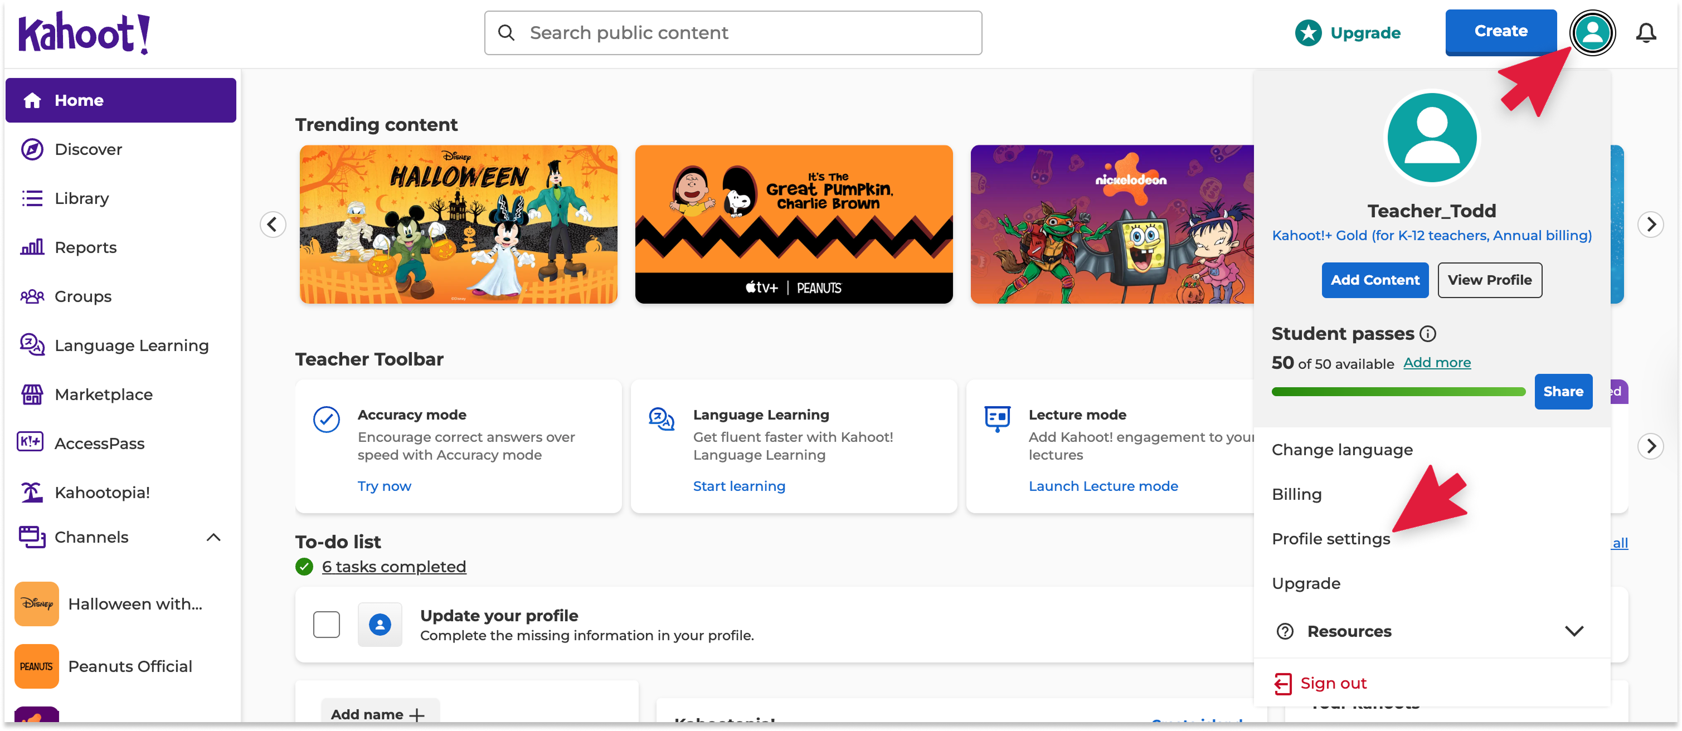The width and height of the screenshot is (1682, 731).
Task: Open Reports bar chart icon
Action: click(x=32, y=247)
